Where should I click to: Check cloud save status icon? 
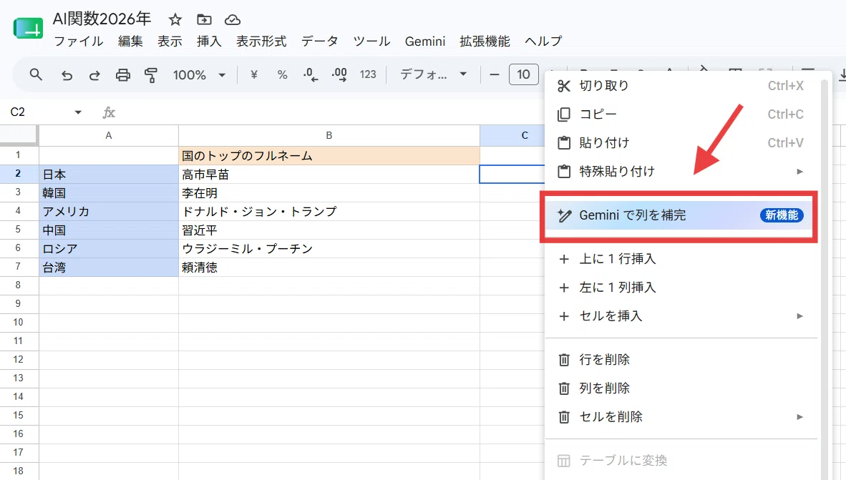[x=233, y=20]
